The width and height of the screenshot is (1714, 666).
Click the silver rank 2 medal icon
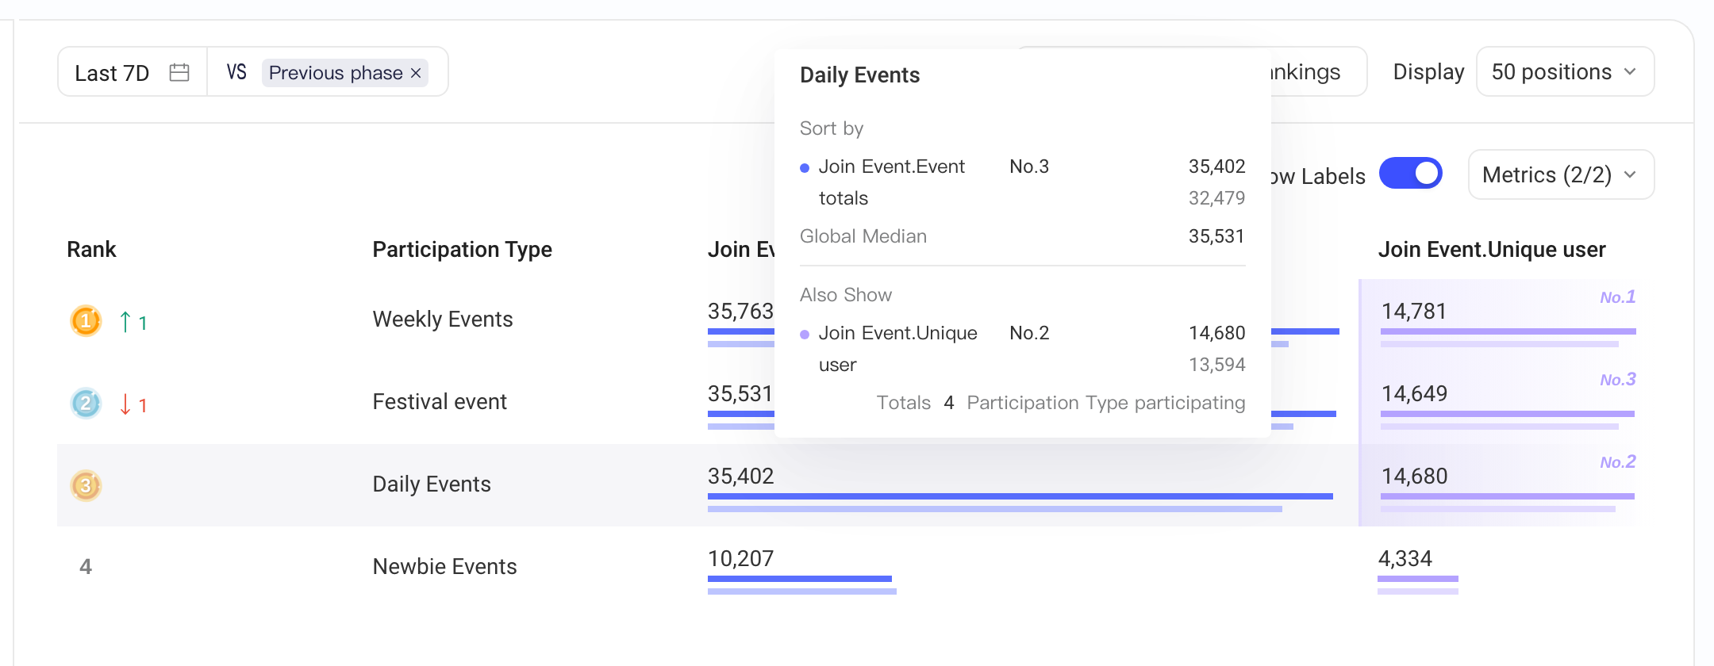[86, 404]
